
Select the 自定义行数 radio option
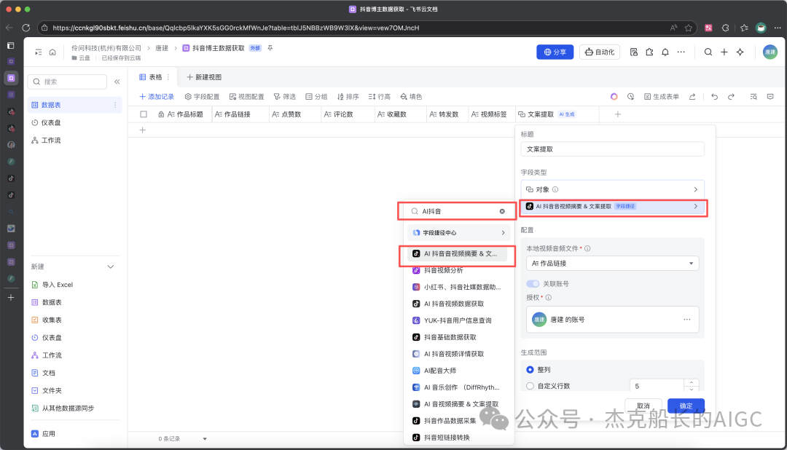click(x=530, y=386)
